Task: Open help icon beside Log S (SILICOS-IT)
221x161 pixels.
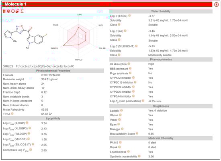Action: [136, 46]
